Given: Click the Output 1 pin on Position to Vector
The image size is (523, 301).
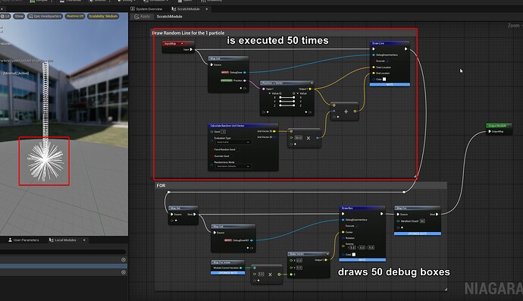Looking at the screenshot, I should point(310,89).
